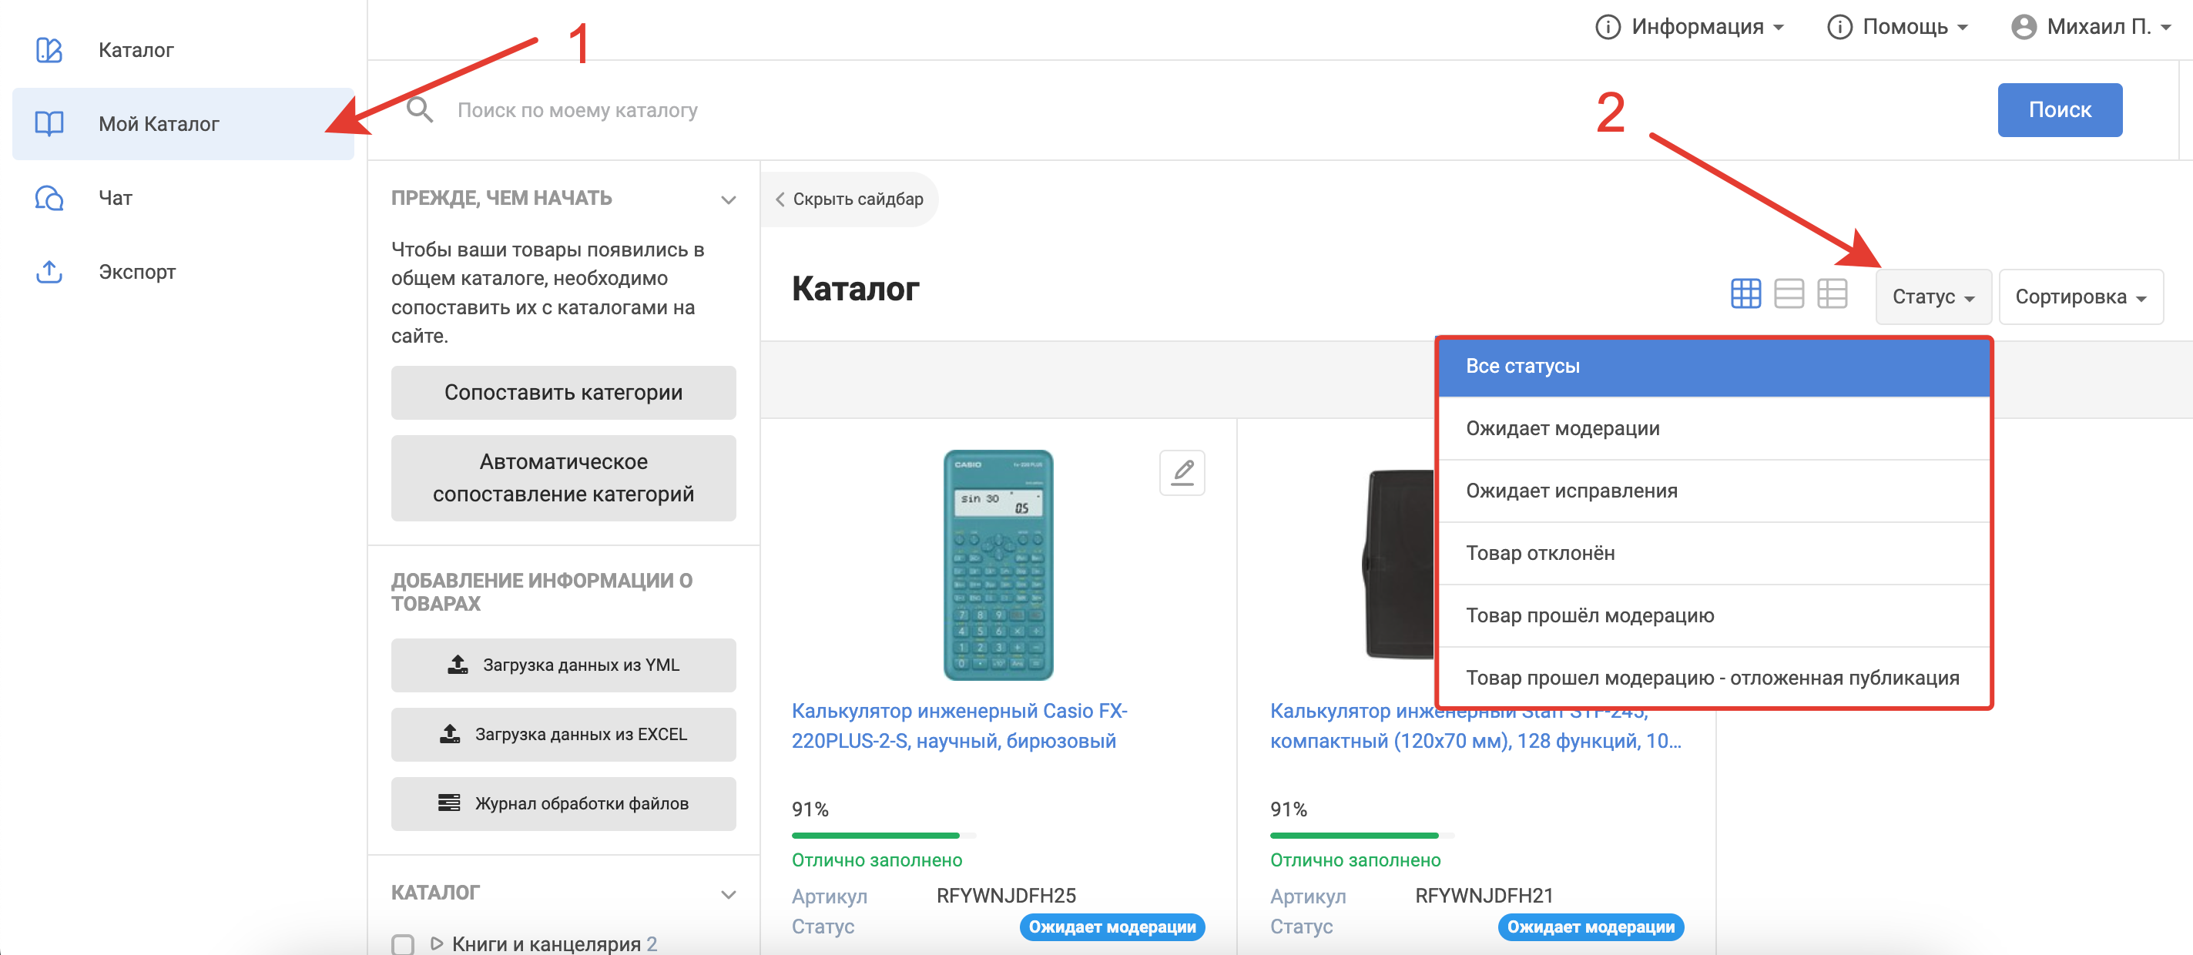Viewport: 2193px width, 955px height.
Task: Click the search magnifier icon
Action: click(x=420, y=111)
